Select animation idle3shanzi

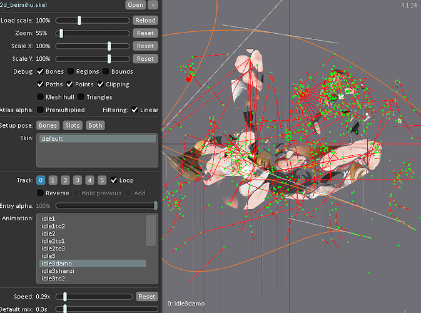93,271
